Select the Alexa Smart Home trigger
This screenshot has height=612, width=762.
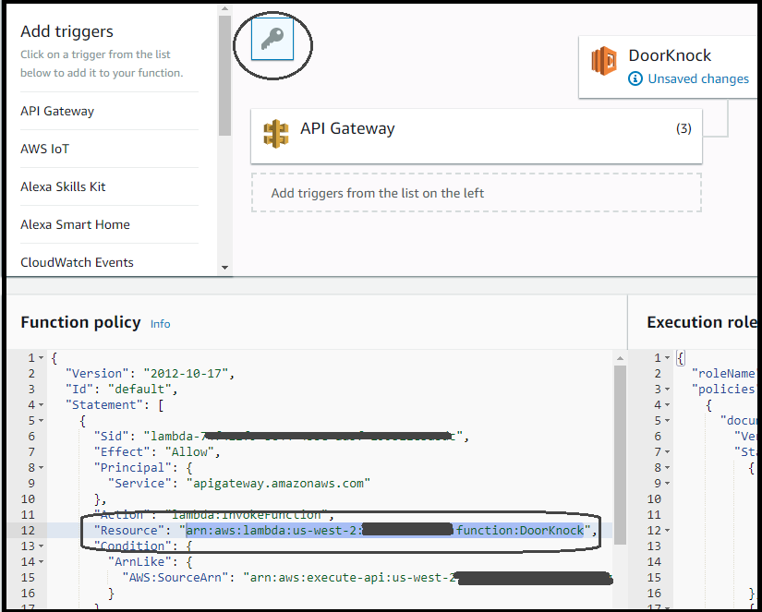pos(75,225)
